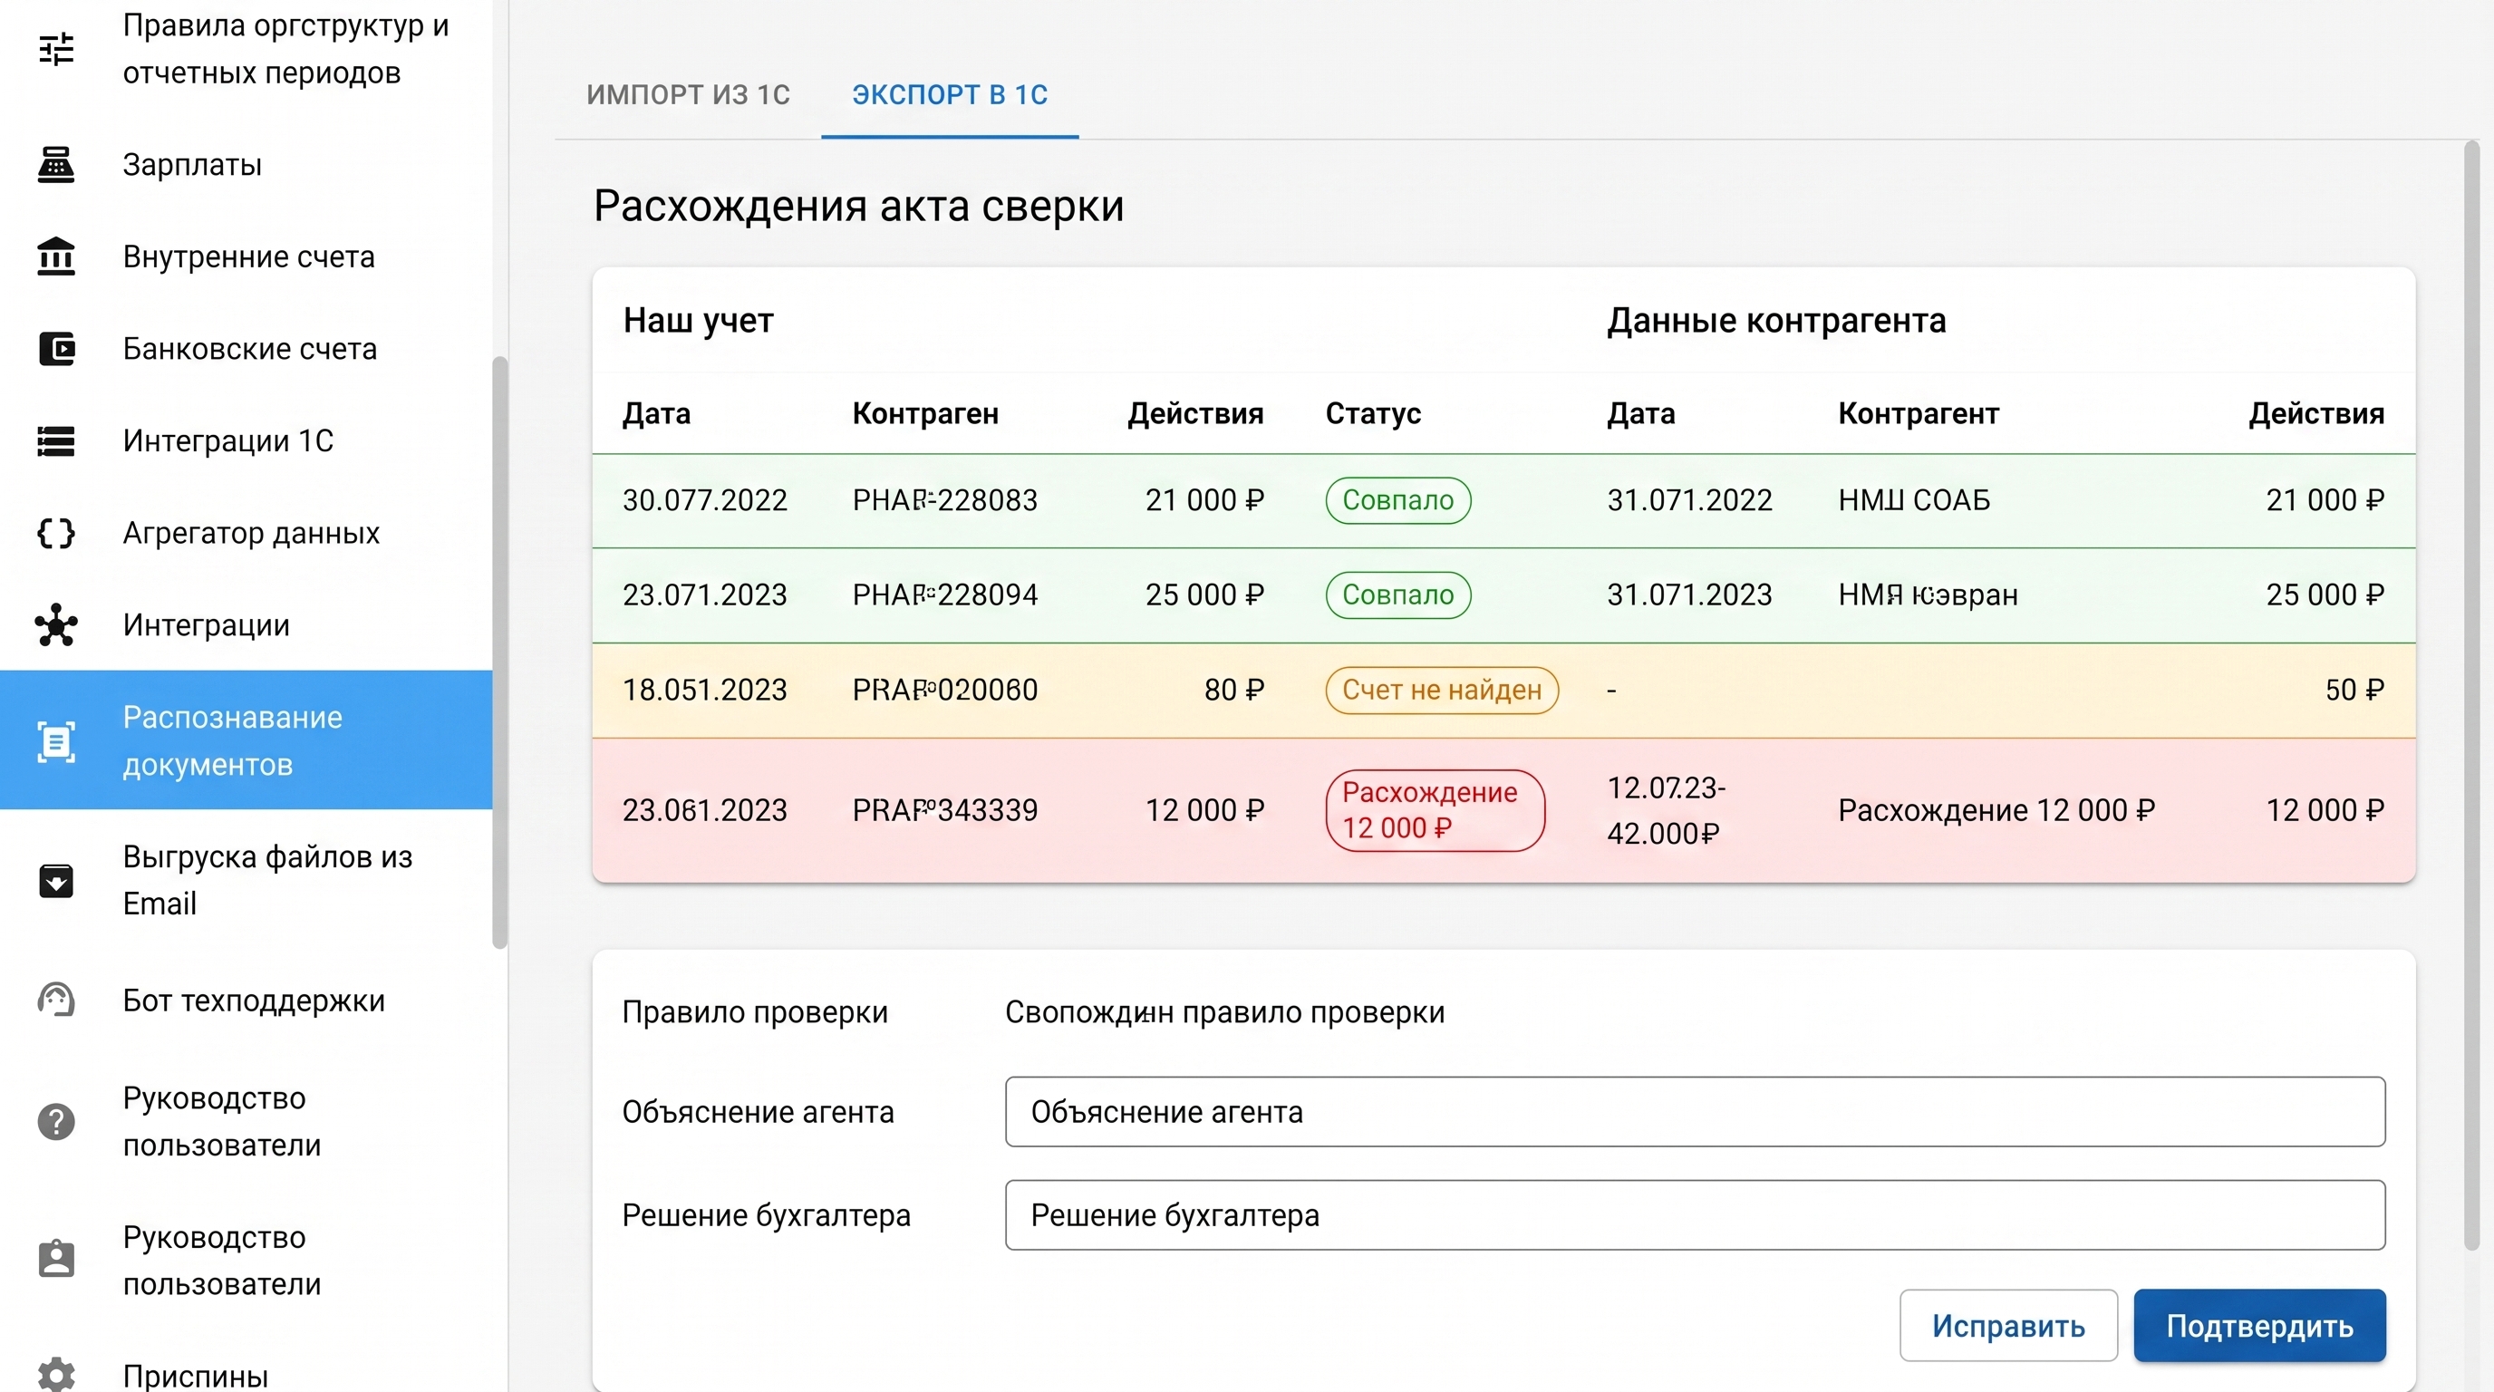This screenshot has width=2494, height=1392.
Task: Switch to the ЭКСПОРТ В 1С tab
Action: (950, 94)
